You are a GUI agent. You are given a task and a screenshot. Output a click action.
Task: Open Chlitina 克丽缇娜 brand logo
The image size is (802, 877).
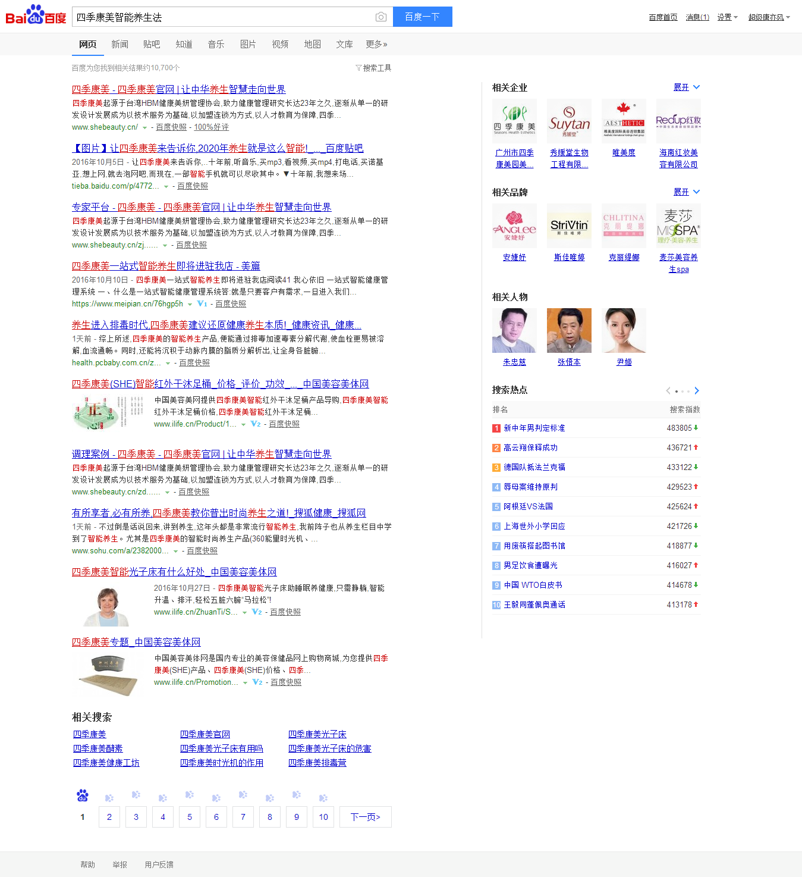click(624, 226)
